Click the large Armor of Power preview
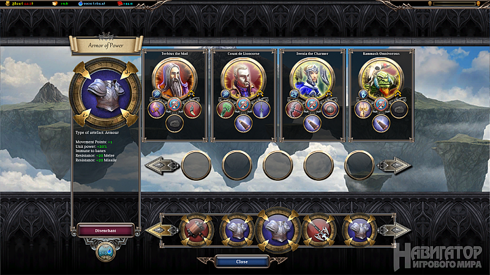Image resolution: width=490 pixels, height=275 pixels. 105,94
